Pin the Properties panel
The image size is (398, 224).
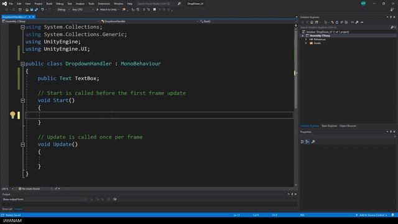[391, 131]
